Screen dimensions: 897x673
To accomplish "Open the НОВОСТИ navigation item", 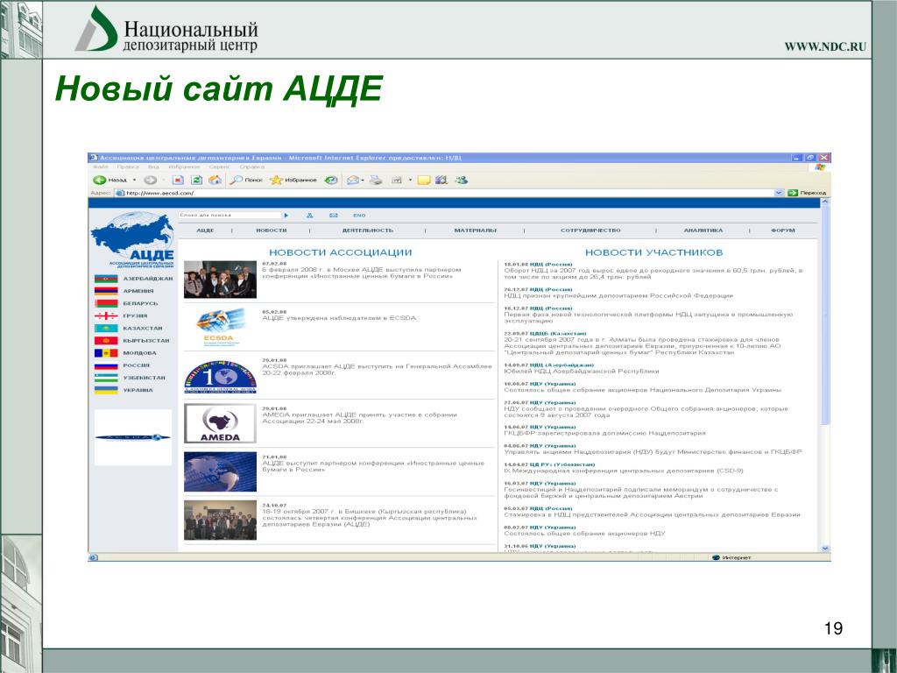I will click(x=272, y=230).
